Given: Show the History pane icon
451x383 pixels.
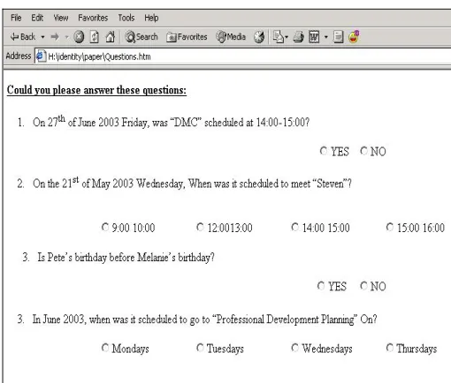Looking at the screenshot, I should 259,37.
